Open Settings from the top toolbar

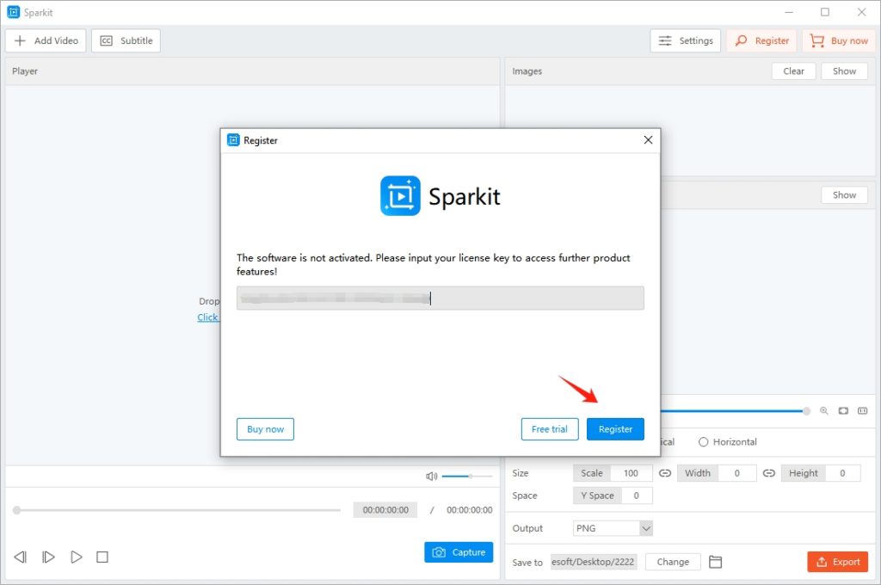tap(685, 40)
